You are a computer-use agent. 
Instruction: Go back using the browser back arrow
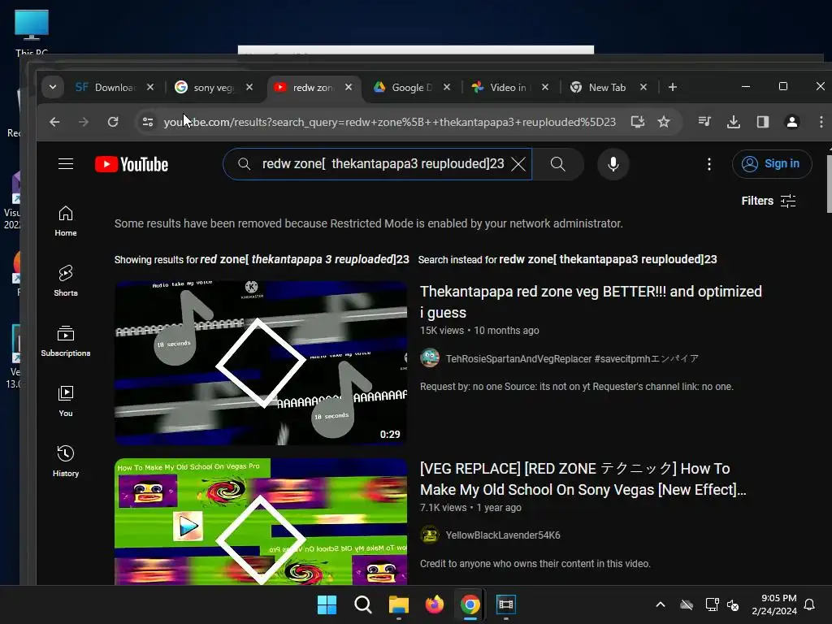(x=54, y=122)
